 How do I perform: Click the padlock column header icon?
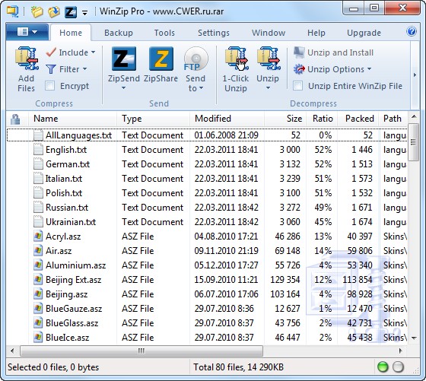tap(15, 119)
